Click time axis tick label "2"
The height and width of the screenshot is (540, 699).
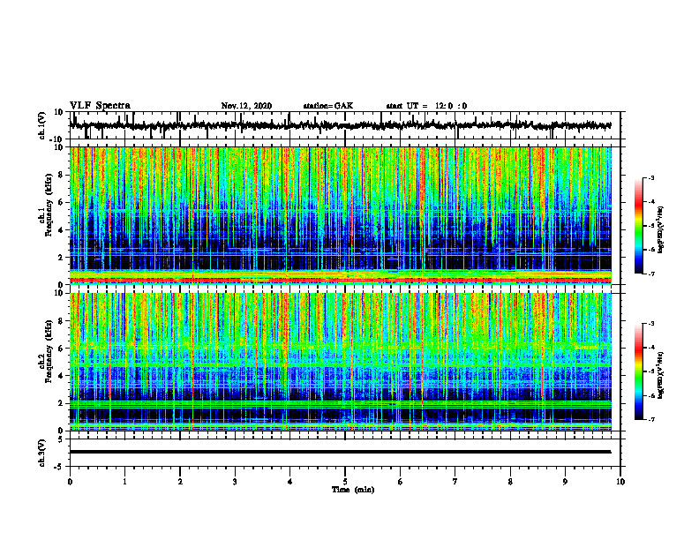pyautogui.click(x=180, y=482)
